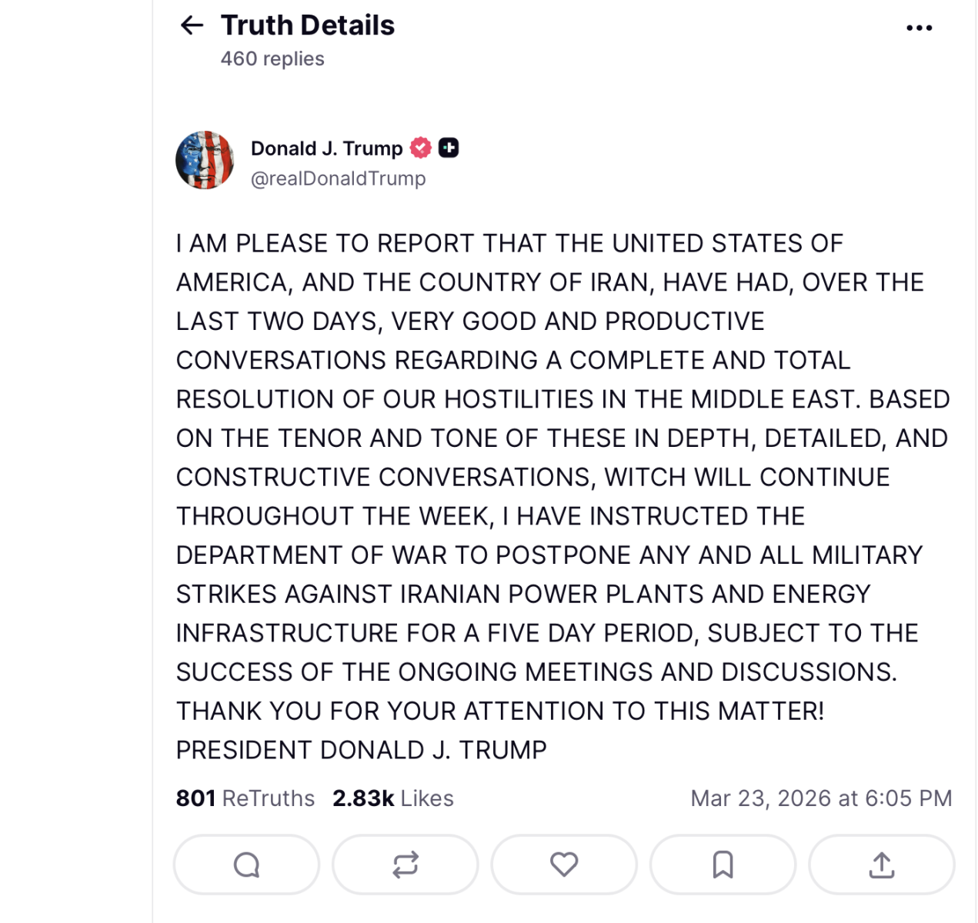The width and height of the screenshot is (978, 923).
Task: Click the Truth+ badge beside the checkmark
Action: point(449,147)
